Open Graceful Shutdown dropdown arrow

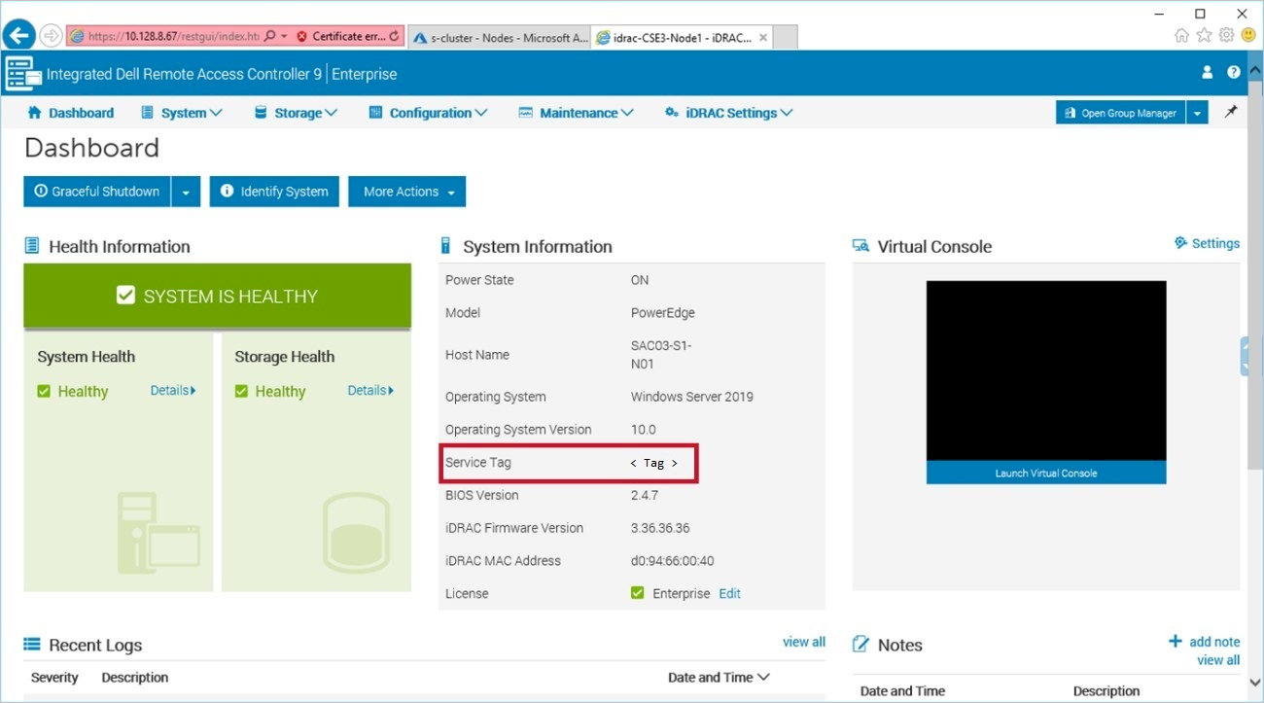click(186, 192)
